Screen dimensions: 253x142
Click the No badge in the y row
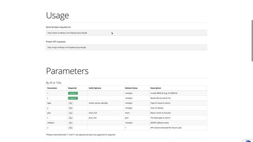tap(70, 108)
